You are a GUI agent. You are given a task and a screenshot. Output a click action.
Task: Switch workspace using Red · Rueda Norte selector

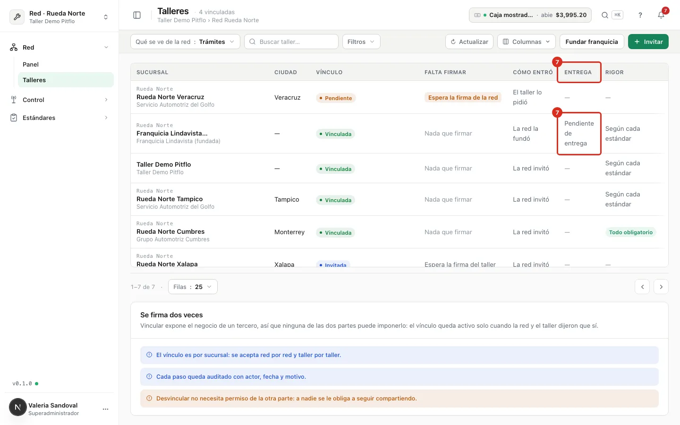59,17
